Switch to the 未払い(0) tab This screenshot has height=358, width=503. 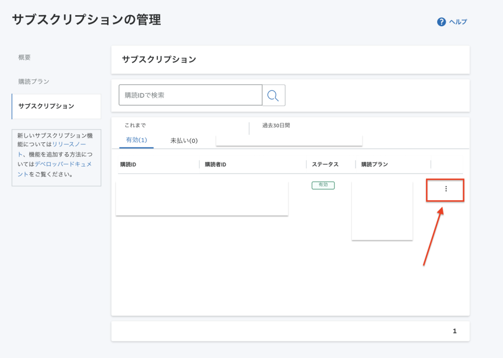click(184, 140)
